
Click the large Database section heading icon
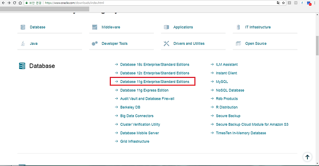22,66
